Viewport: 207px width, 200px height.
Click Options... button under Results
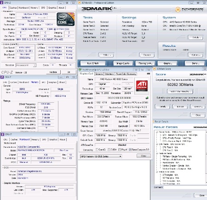click(x=195, y=55)
